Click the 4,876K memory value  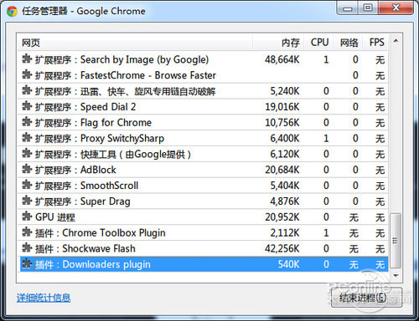coord(285,201)
